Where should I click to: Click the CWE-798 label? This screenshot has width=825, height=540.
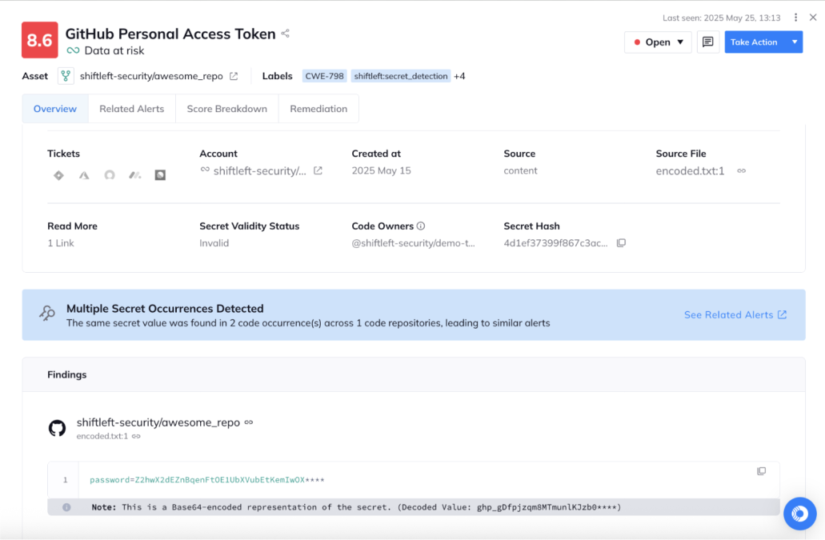pos(325,76)
